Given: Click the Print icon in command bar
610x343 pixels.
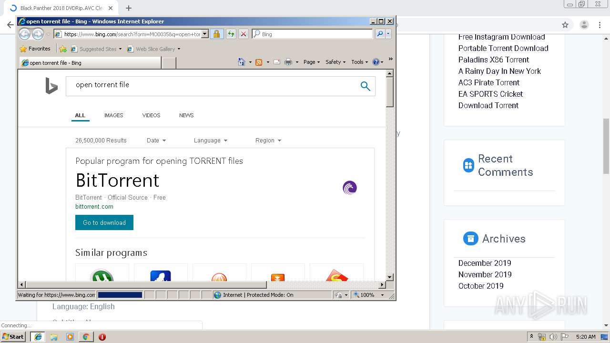Looking at the screenshot, I should (288, 62).
